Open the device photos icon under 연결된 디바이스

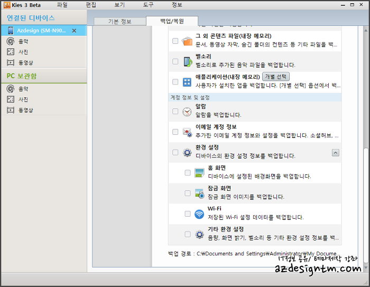(x=11, y=52)
